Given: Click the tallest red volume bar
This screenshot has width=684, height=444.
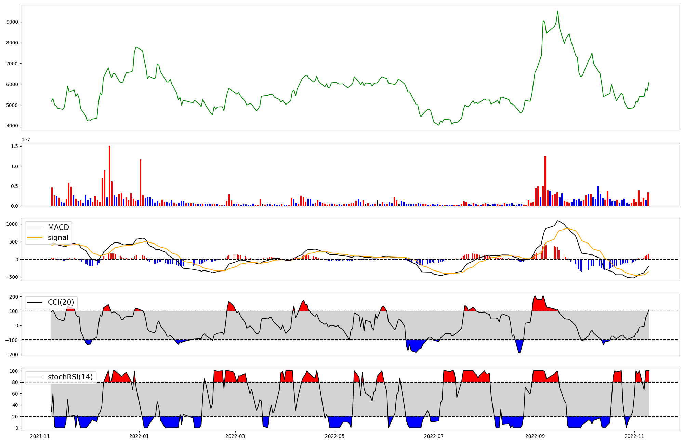Looking at the screenshot, I should (109, 176).
